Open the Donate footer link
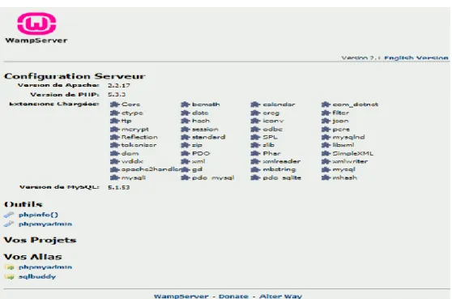The image size is (452, 299). [x=233, y=296]
